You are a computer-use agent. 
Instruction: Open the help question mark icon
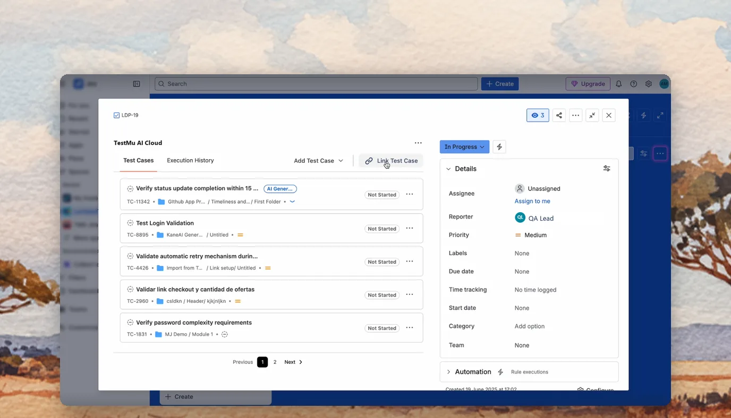[x=634, y=84]
